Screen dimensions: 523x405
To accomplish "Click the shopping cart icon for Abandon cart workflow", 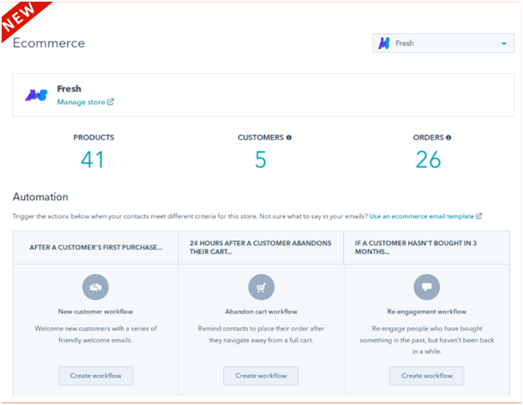I will (x=261, y=287).
